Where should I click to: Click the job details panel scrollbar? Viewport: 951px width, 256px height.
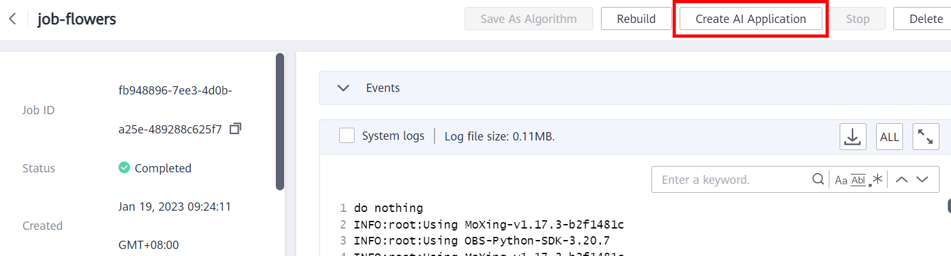(x=280, y=121)
